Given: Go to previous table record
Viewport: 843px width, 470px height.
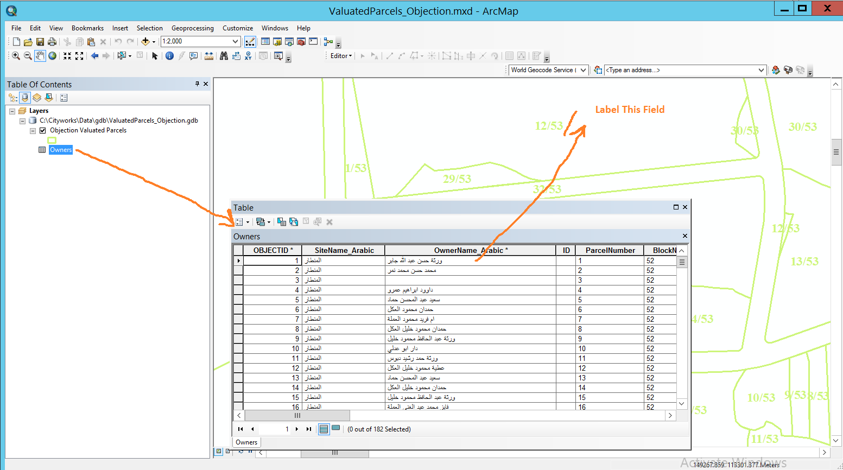Looking at the screenshot, I should (252, 429).
